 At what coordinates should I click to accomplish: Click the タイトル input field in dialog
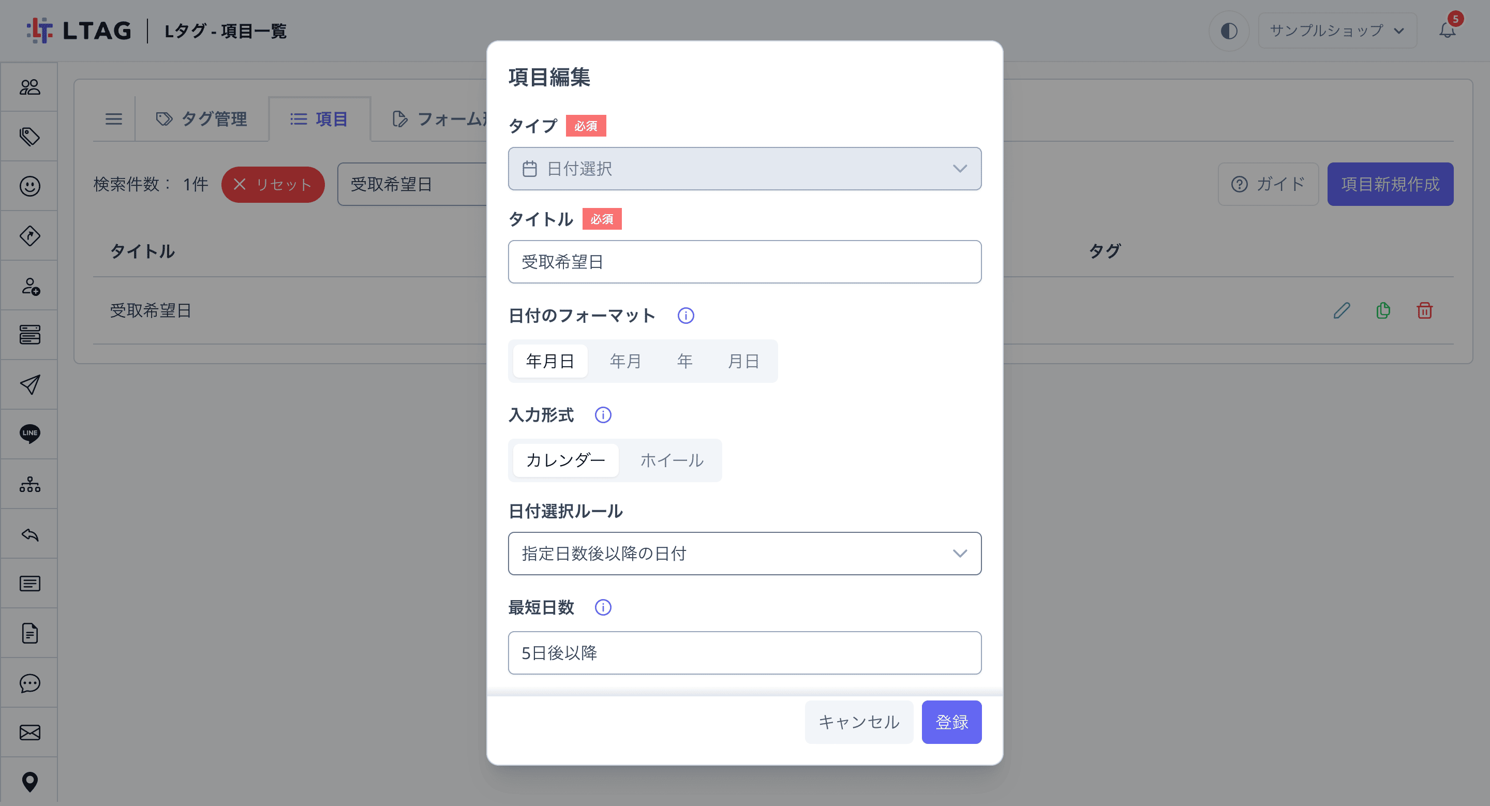[744, 262]
